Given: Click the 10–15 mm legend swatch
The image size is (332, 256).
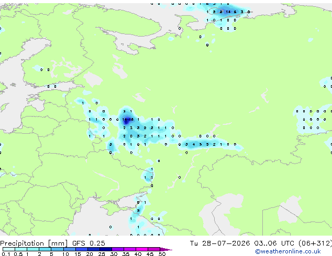Looking at the screenshot, I should click(69, 249).
